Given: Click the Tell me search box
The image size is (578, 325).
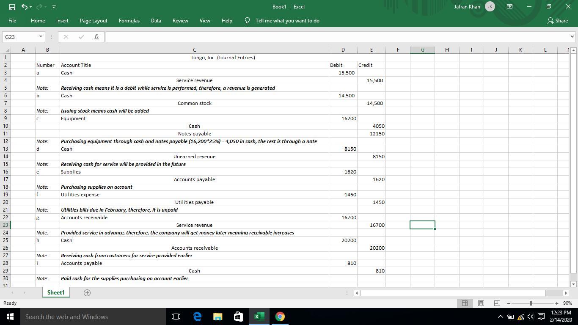Looking at the screenshot, I should coord(287,20).
